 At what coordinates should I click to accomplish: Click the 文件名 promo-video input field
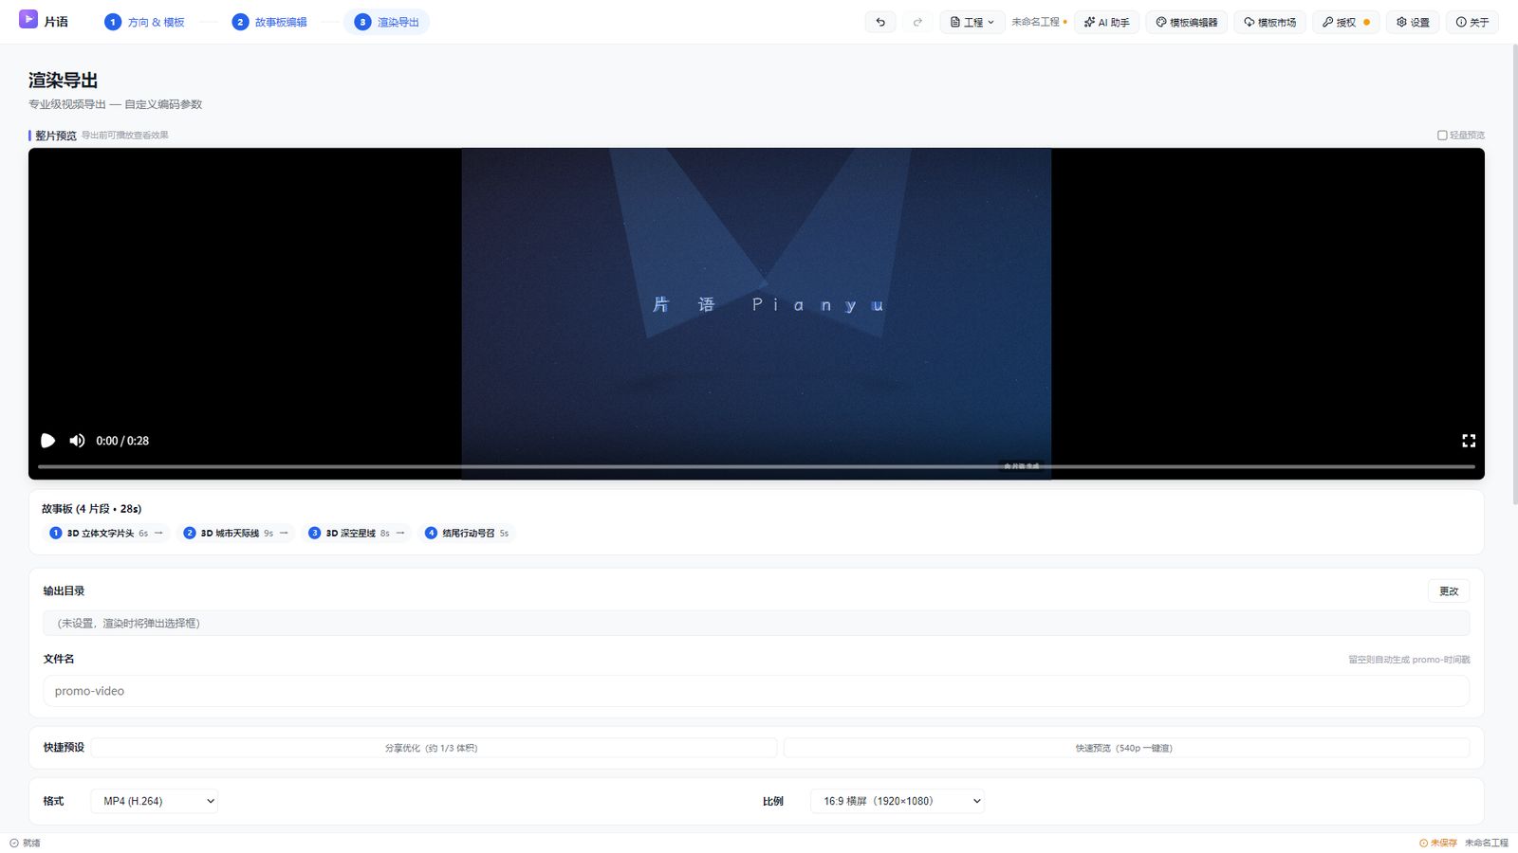tap(756, 691)
